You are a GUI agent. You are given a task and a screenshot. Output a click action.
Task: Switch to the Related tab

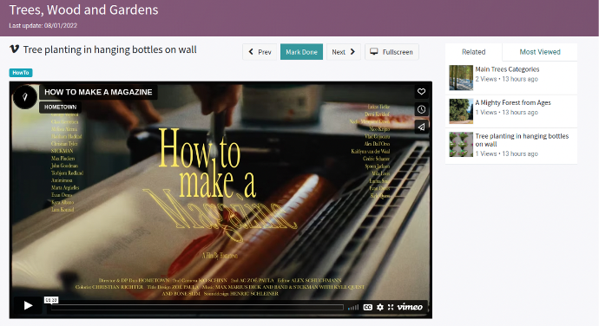(473, 52)
